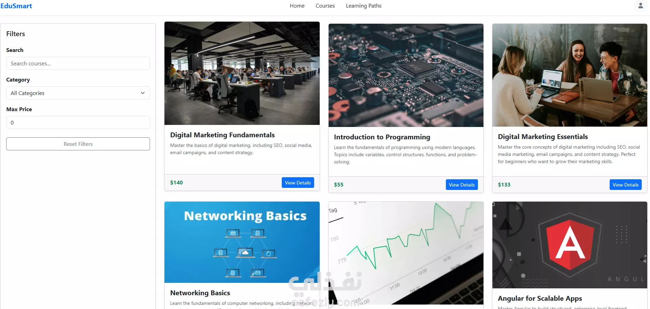Viewport: 650px width, 309px height.
Task: Click the Max Price input field
Action: (78, 122)
